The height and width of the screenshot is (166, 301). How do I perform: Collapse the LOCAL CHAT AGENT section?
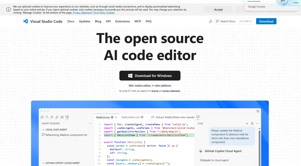click(x=43, y=130)
